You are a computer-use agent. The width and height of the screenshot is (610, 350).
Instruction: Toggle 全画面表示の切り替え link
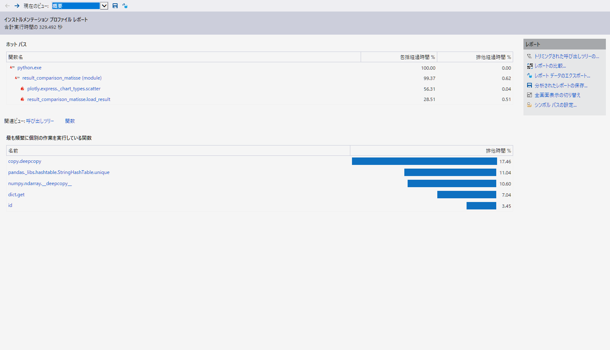557,95
